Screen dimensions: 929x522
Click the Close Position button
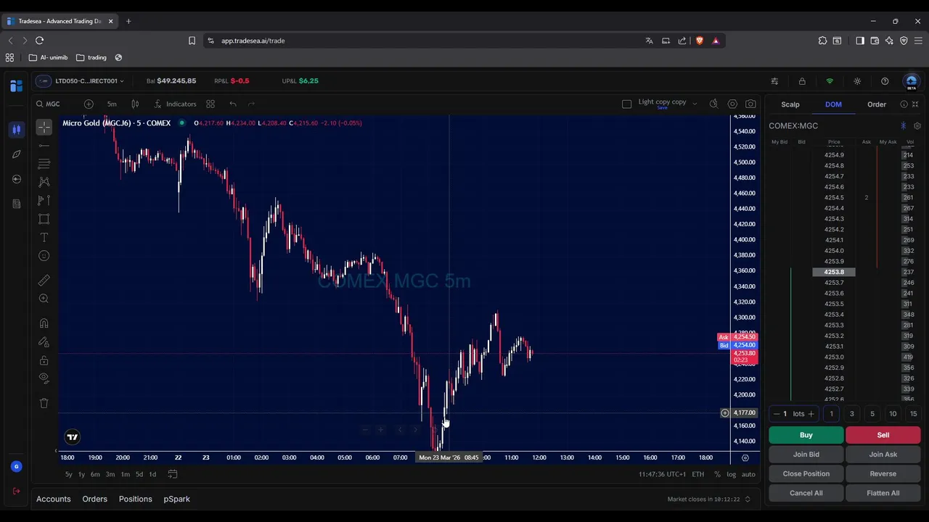[806, 473]
